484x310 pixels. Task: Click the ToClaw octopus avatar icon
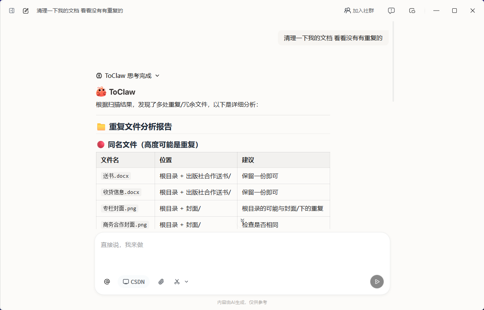[x=100, y=91]
